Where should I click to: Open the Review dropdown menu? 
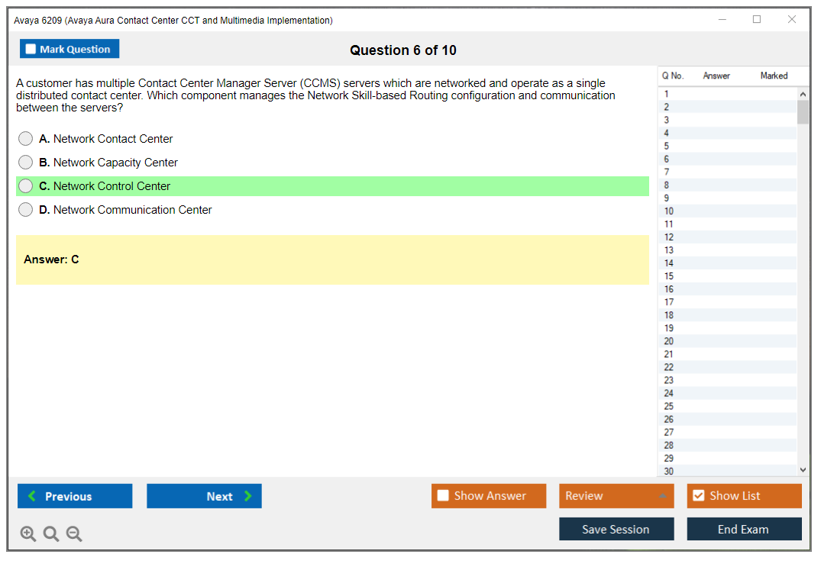[616, 496]
